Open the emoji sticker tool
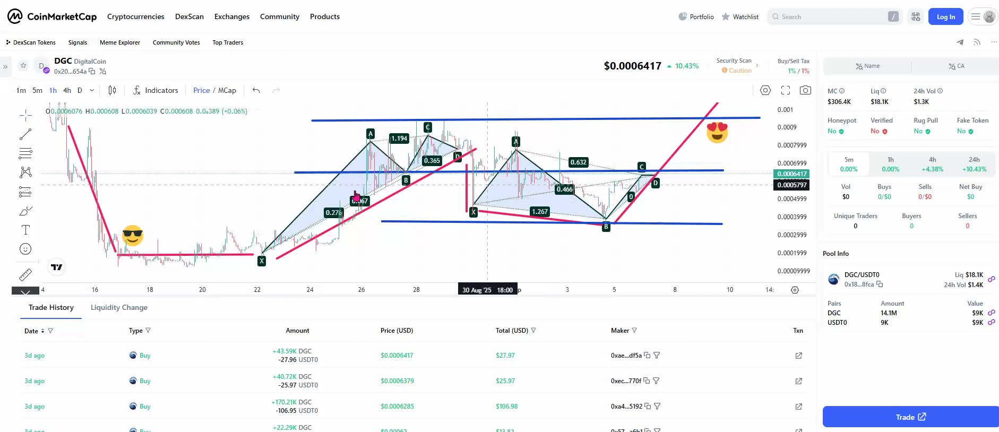The width and height of the screenshot is (999, 432). click(25, 249)
